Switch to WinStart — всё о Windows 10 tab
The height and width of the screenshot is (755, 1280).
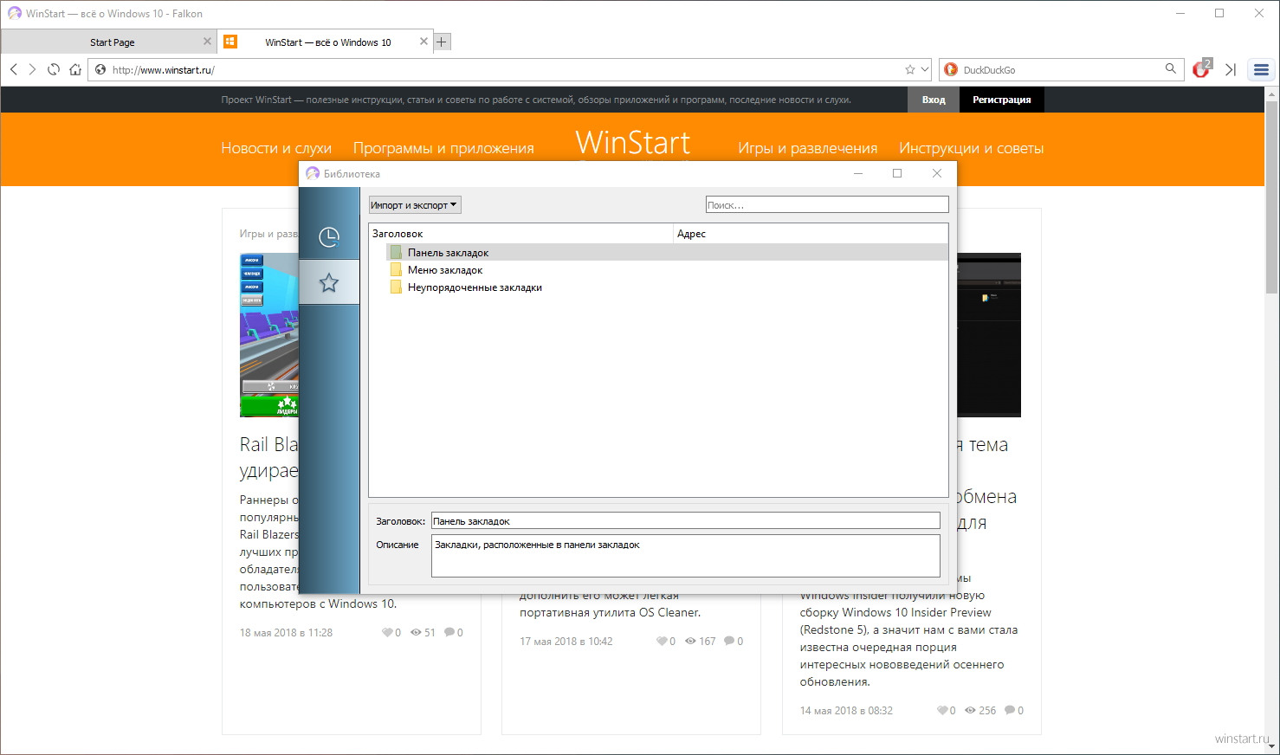326,42
